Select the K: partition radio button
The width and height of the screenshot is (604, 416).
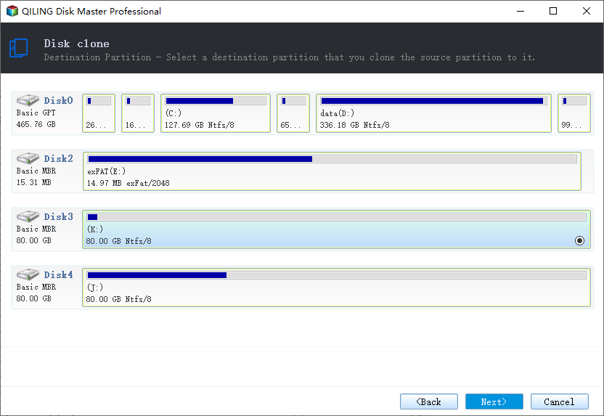(579, 241)
